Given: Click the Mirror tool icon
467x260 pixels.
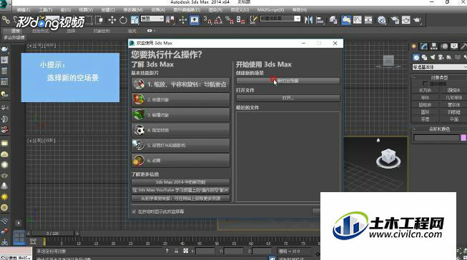Looking at the screenshot, I should coord(308,20).
